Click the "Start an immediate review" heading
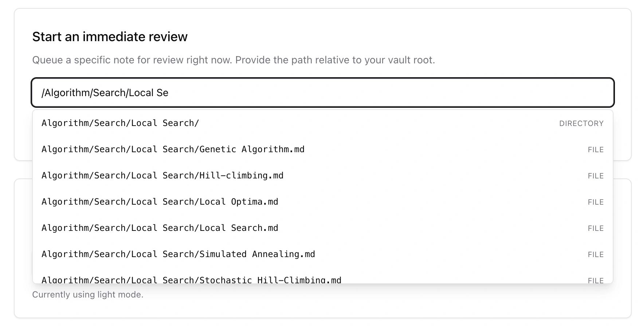The height and width of the screenshot is (327, 639). (x=110, y=37)
